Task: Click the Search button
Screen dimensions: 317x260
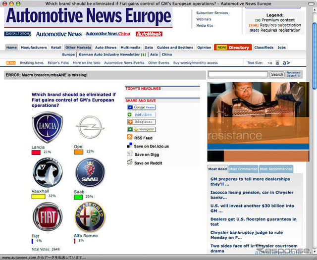Action: (x=277, y=74)
